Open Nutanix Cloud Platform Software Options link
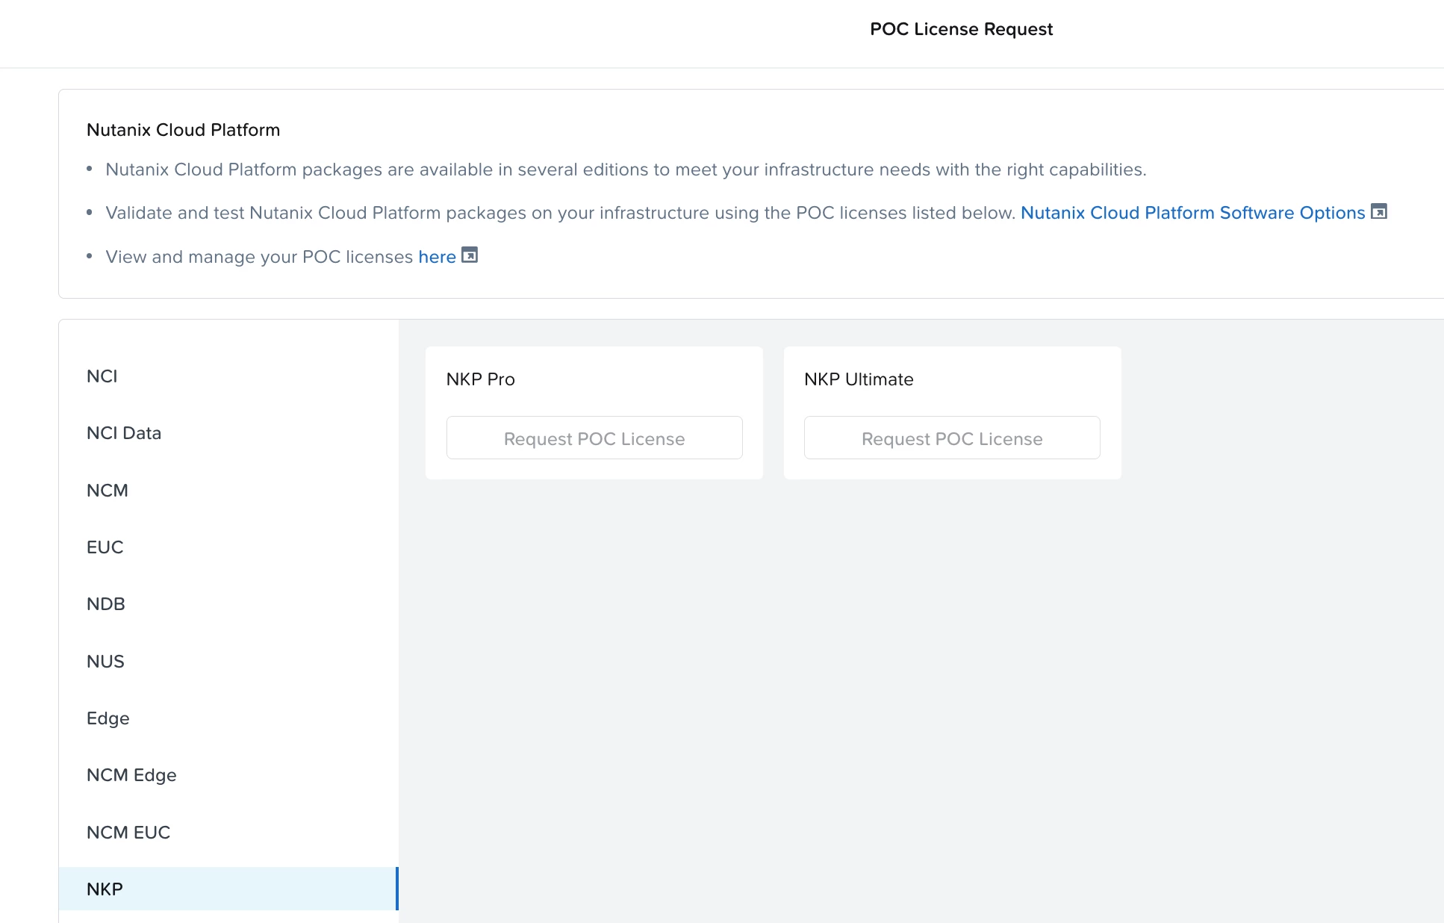 click(1192, 213)
